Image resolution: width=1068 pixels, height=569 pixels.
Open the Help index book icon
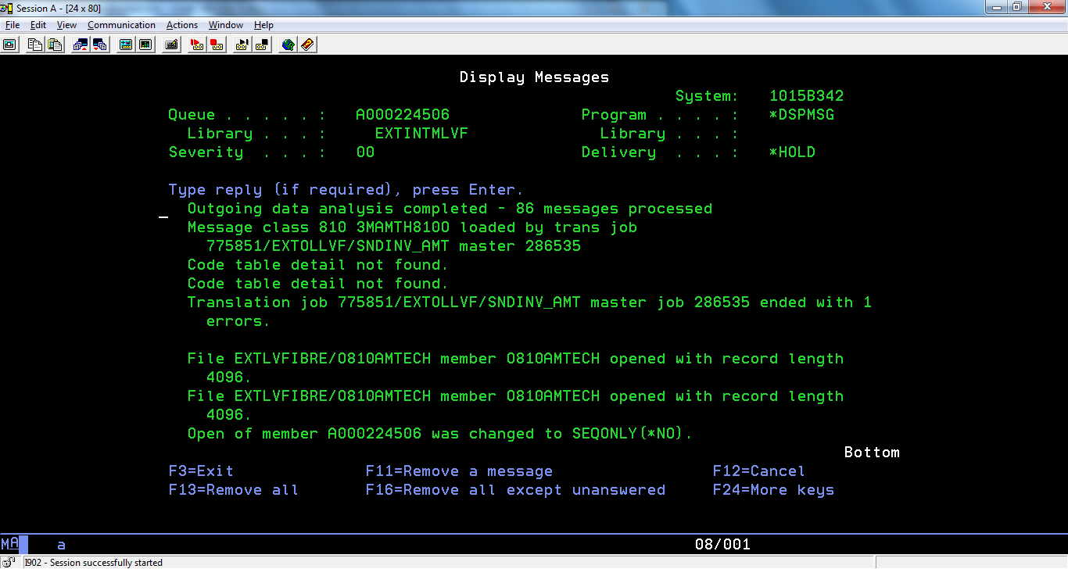[307, 45]
